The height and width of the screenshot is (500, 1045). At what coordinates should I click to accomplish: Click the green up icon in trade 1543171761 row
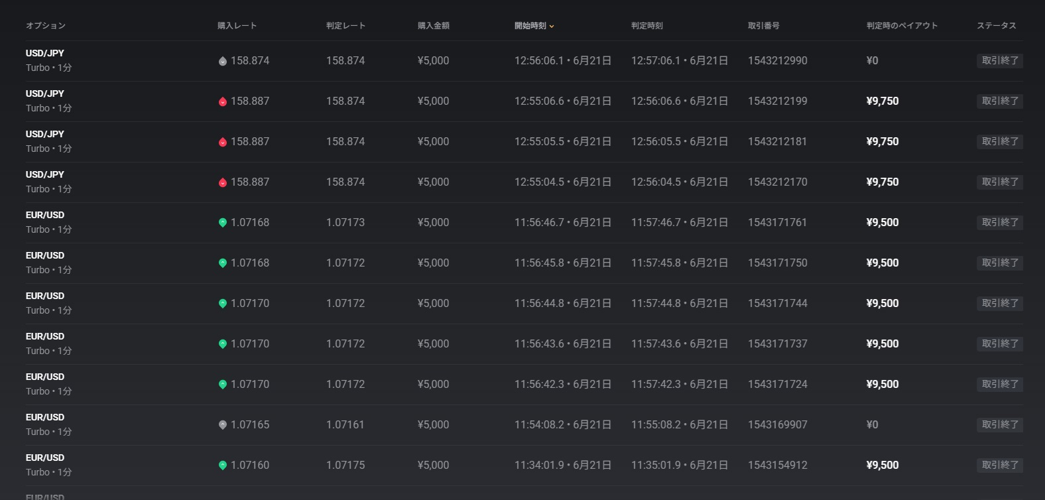click(x=223, y=223)
